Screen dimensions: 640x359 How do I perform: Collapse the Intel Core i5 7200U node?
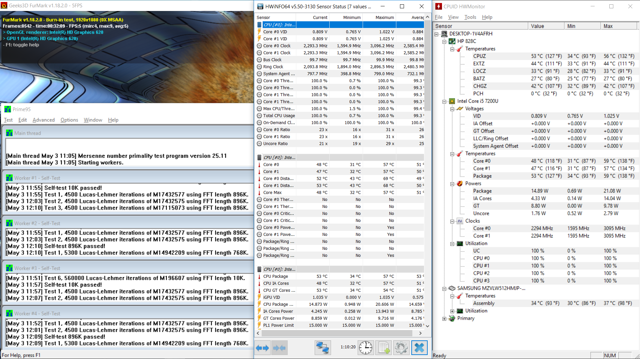444,101
